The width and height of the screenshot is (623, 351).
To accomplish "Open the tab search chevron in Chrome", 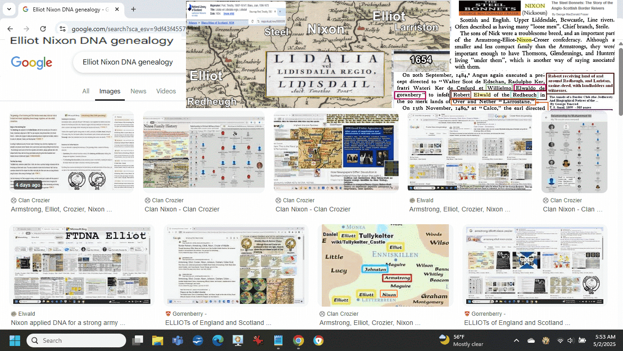I will 10,9.
